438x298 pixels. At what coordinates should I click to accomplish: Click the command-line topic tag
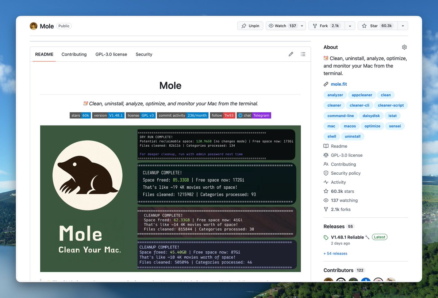341,116
